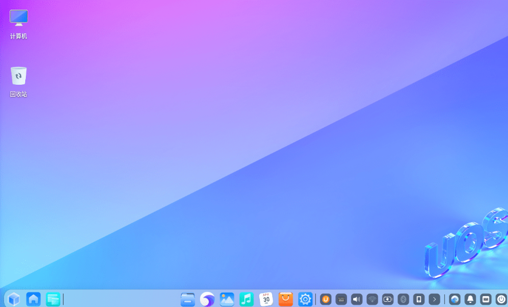The image size is (508, 307).
Task: Open the browser from the dock
Action: click(x=207, y=299)
